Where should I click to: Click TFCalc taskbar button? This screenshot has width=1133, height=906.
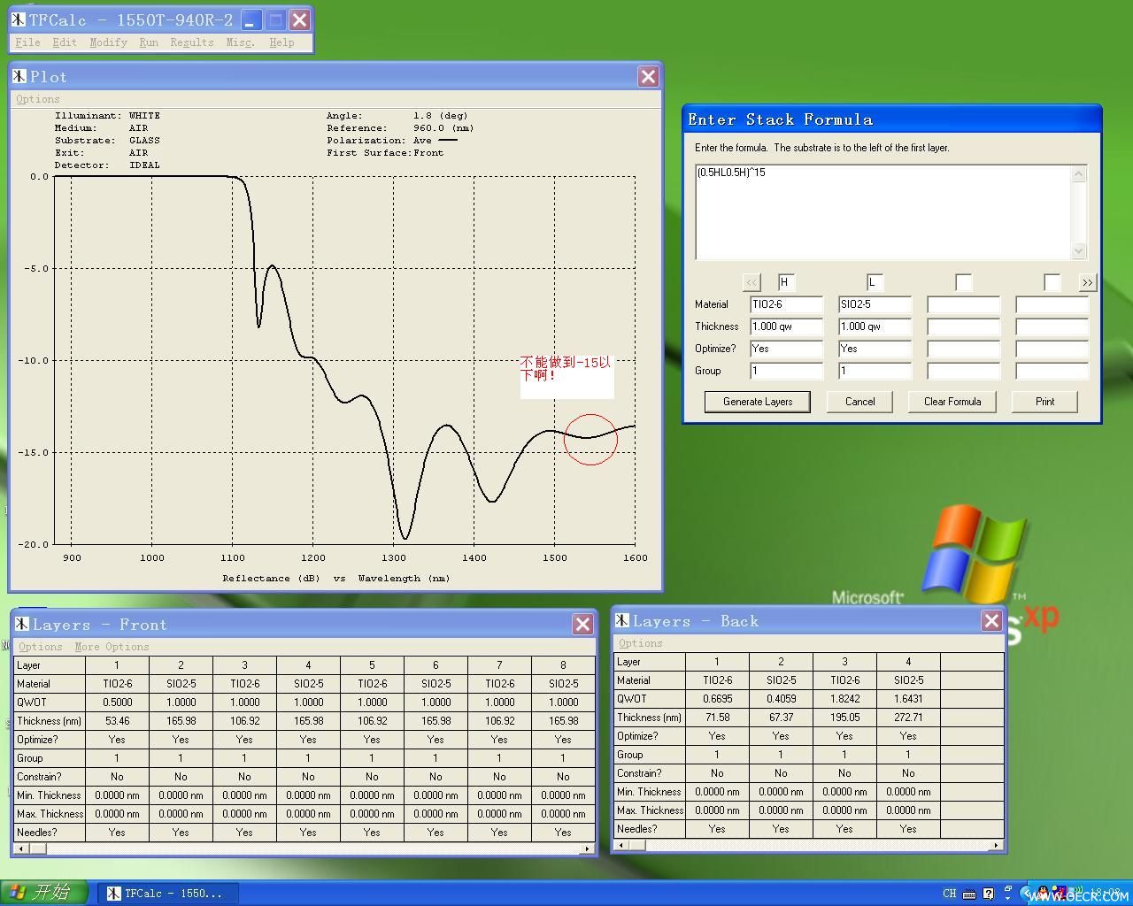(166, 893)
